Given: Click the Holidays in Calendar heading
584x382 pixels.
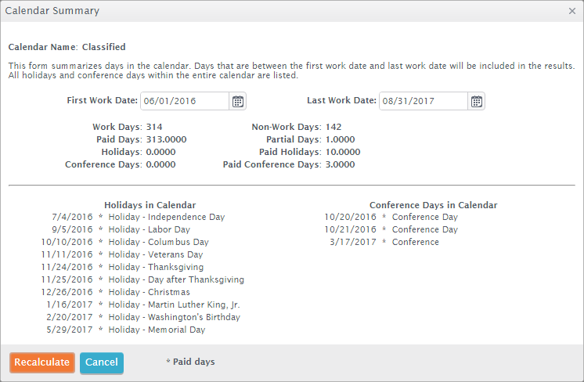Looking at the screenshot, I should pos(150,205).
